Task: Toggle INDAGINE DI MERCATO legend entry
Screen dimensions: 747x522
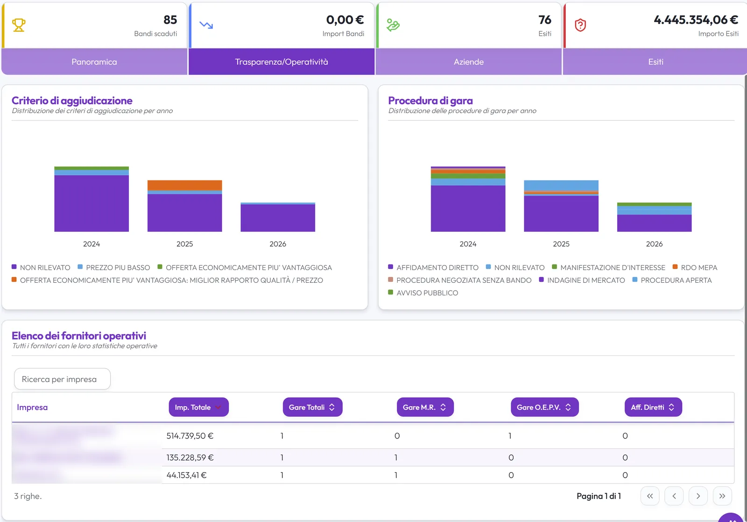Action: coord(582,280)
